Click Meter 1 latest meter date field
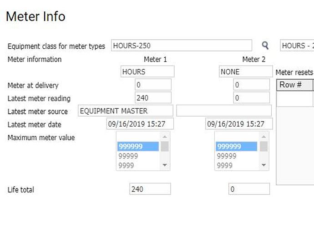This screenshot has width=314, height=239. 140,124
